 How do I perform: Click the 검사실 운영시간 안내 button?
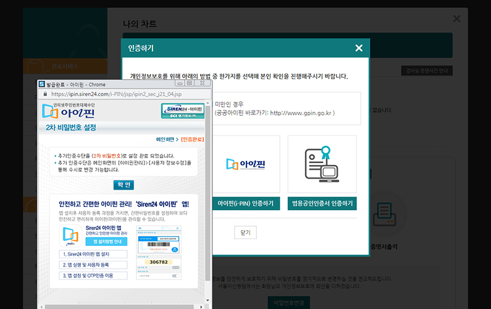pyautogui.click(x=427, y=70)
